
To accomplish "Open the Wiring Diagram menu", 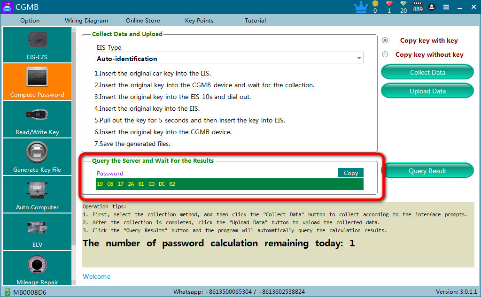I will (86, 21).
